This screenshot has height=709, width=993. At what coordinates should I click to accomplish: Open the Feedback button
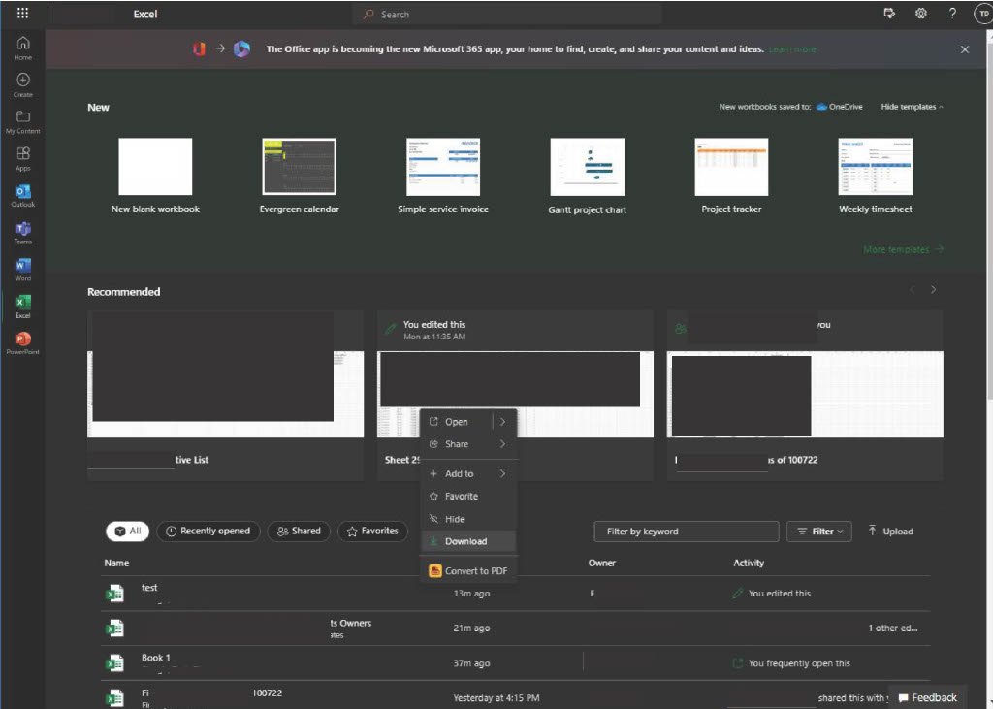928,697
